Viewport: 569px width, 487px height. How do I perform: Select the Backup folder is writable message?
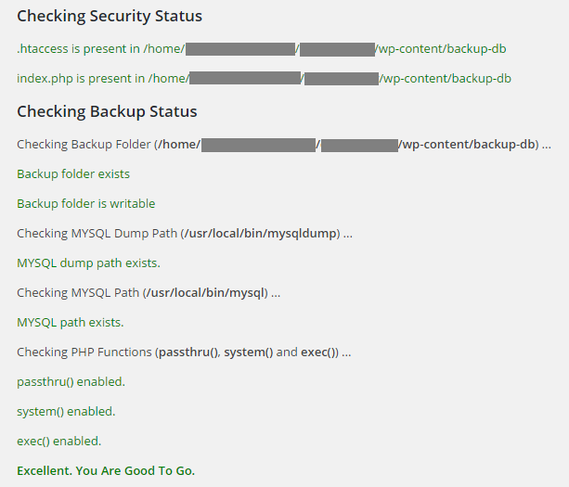(86, 204)
